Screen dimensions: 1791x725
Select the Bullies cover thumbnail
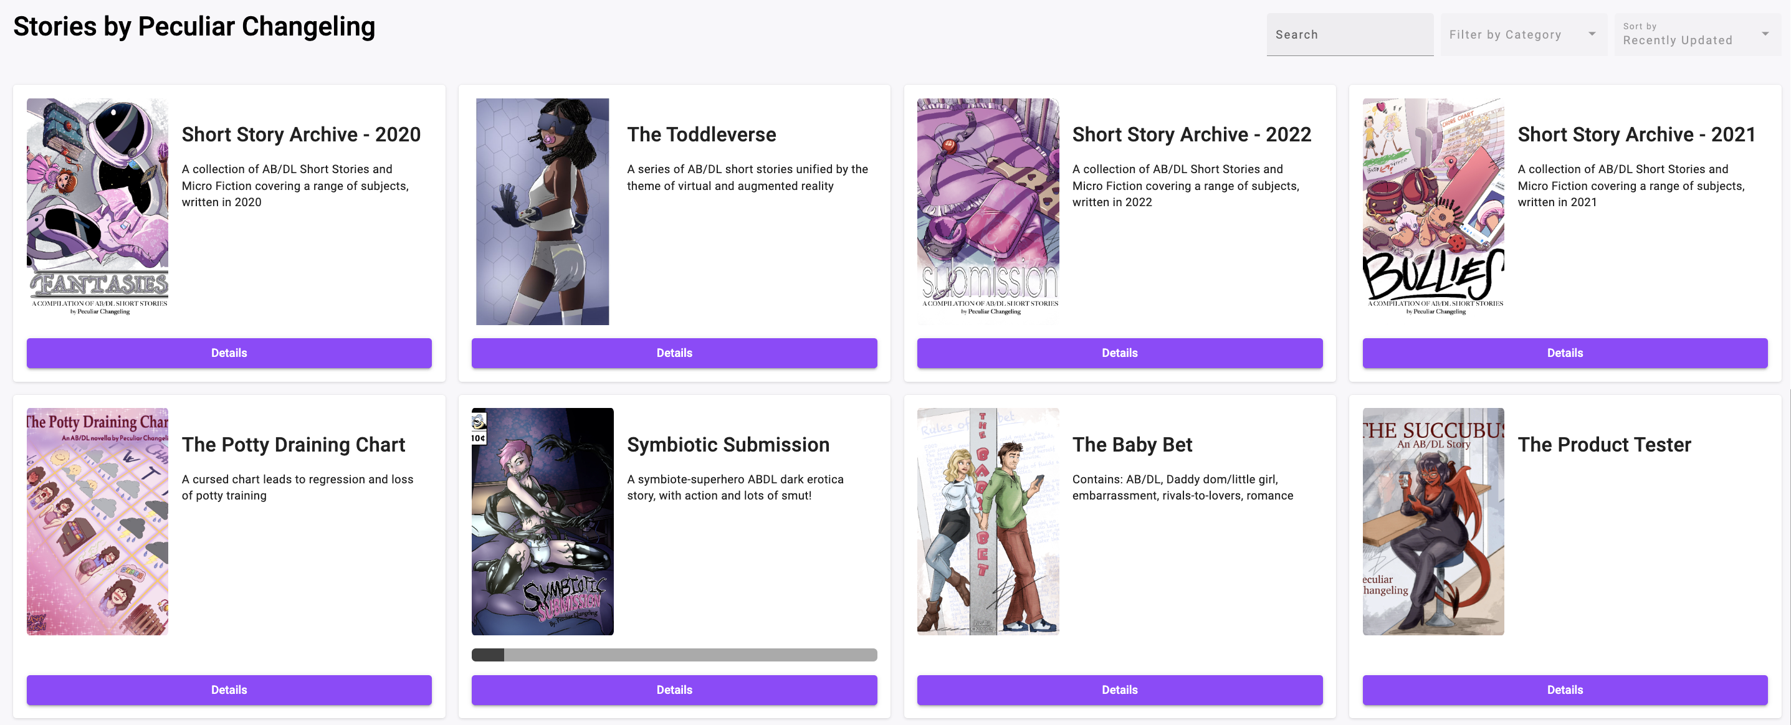point(1433,207)
